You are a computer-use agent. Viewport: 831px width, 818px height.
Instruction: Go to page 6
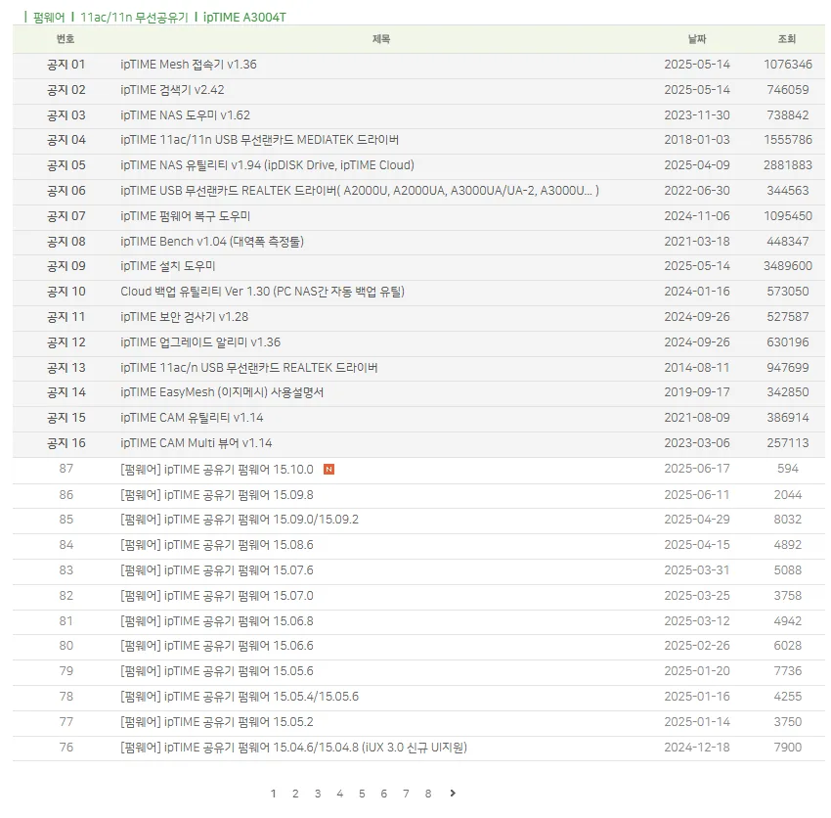[x=383, y=795]
